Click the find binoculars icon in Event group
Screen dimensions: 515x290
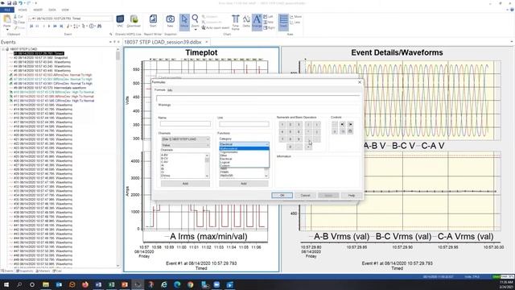(x=99, y=26)
